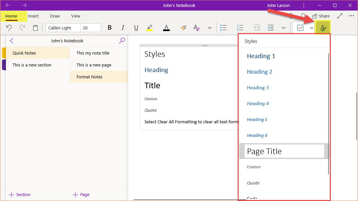Open the font name box Calibri Light

click(63, 28)
